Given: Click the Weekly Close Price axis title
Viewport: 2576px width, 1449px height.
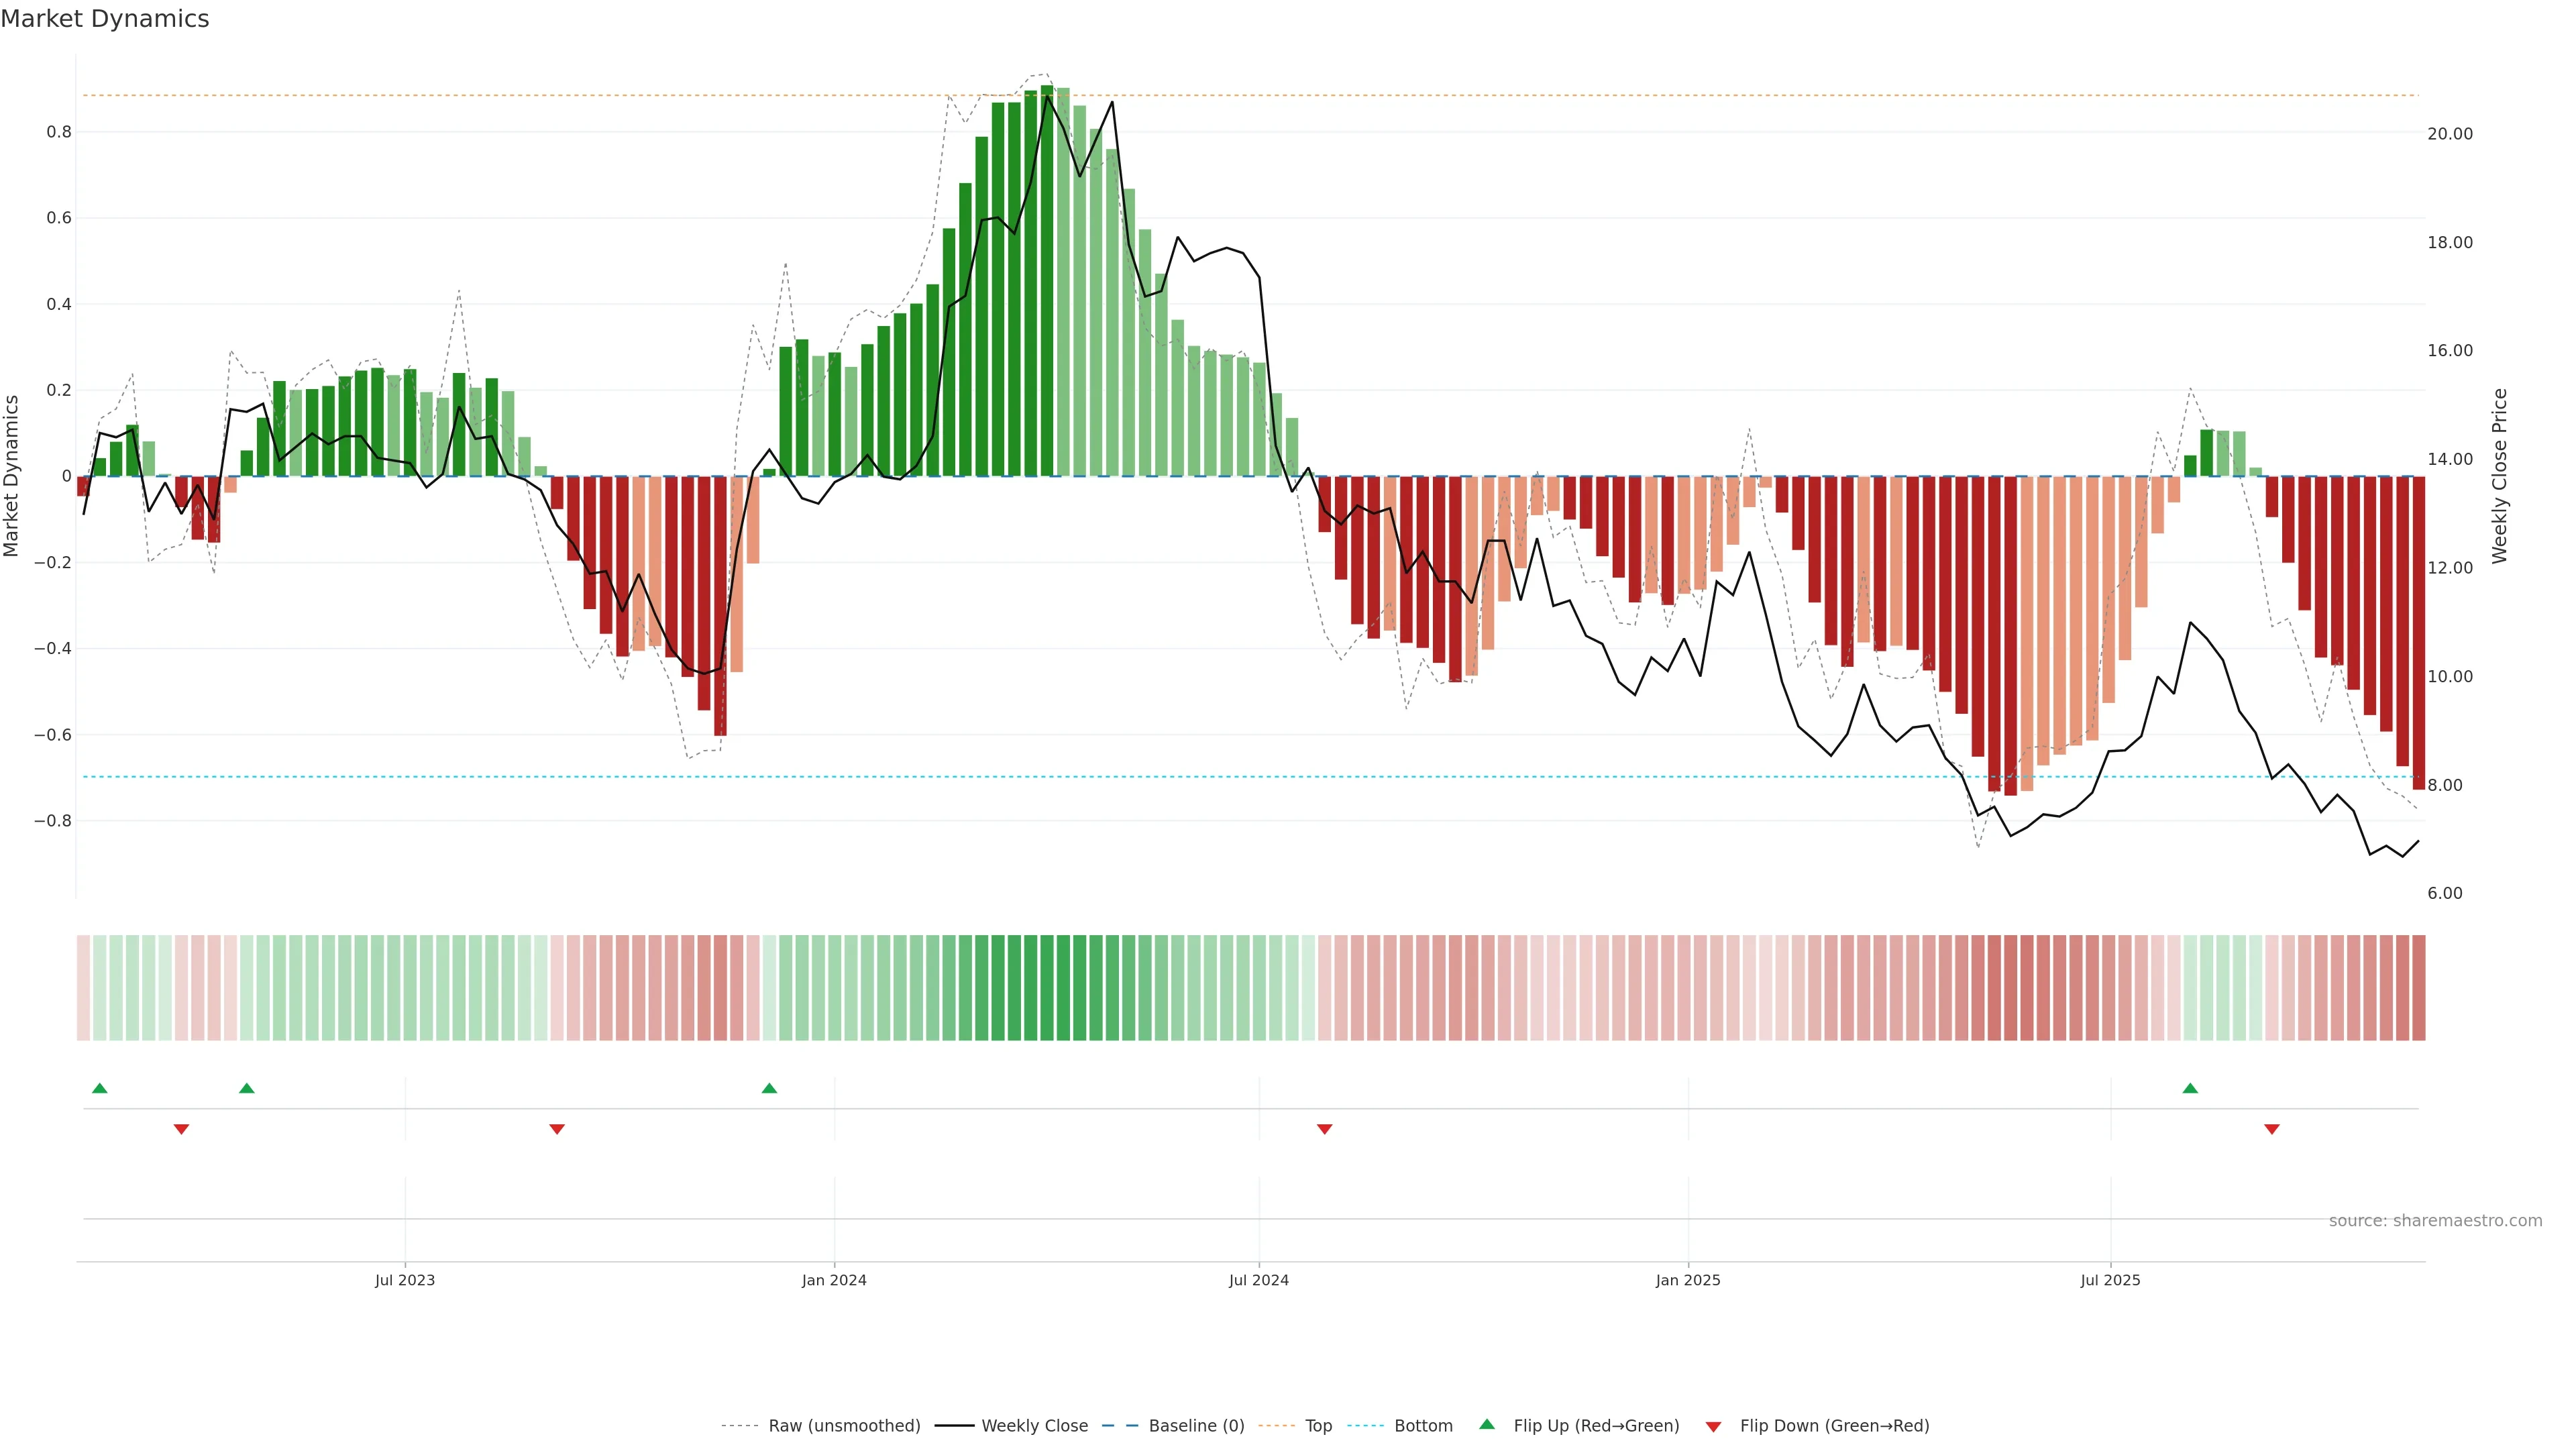Looking at the screenshot, I should click(2500, 476).
